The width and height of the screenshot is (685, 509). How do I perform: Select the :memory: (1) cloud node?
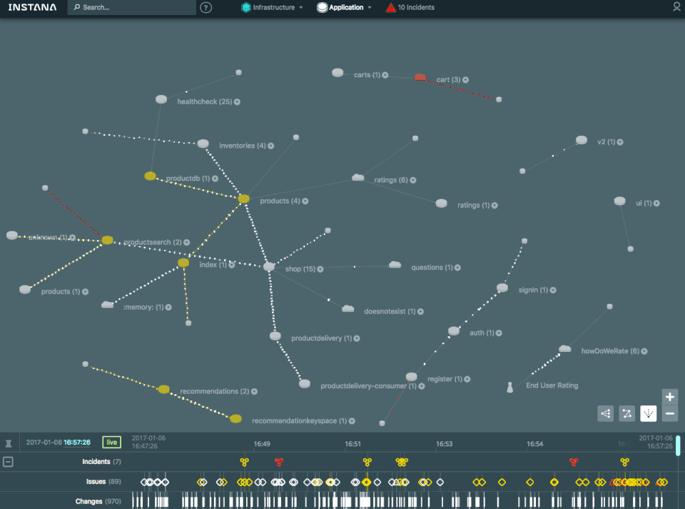click(x=108, y=305)
